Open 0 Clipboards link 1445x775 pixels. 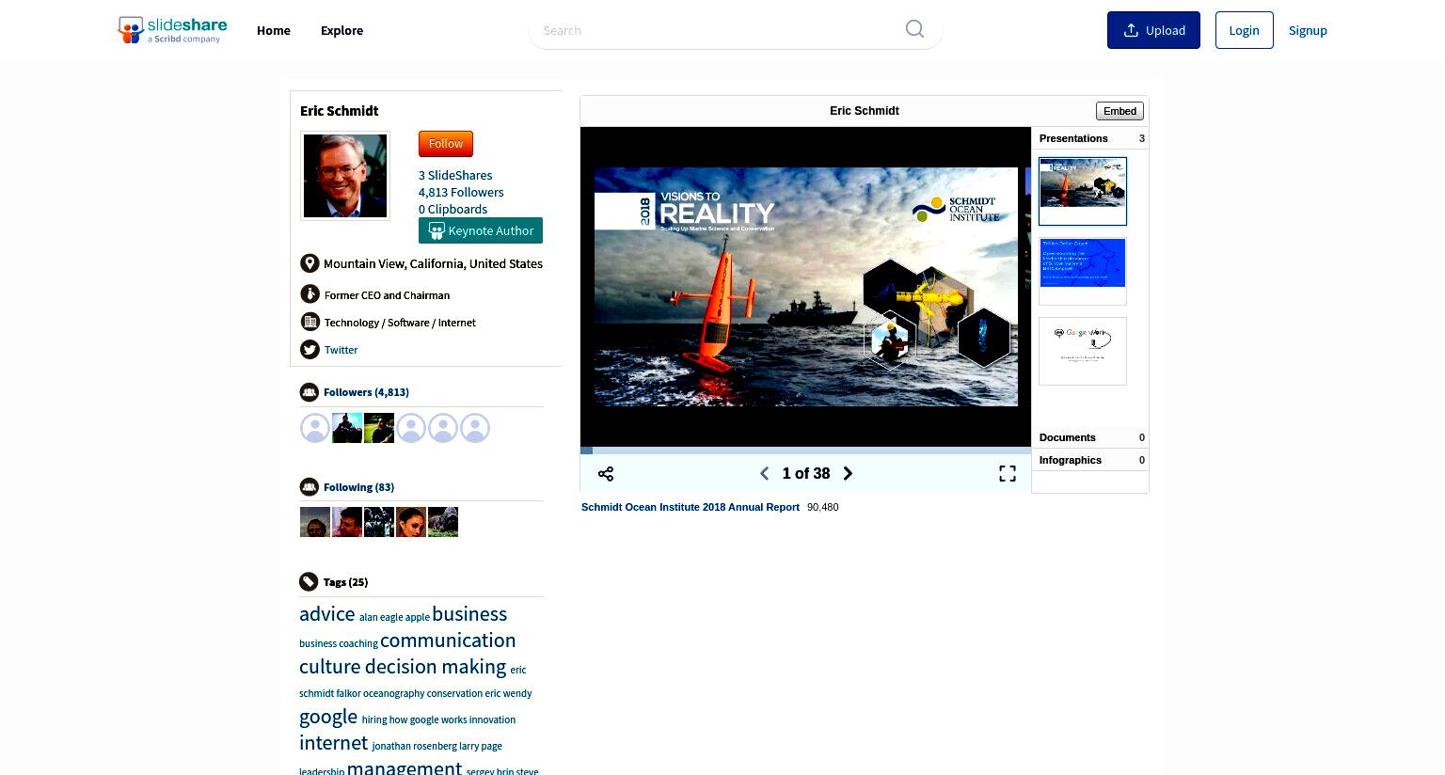(453, 209)
